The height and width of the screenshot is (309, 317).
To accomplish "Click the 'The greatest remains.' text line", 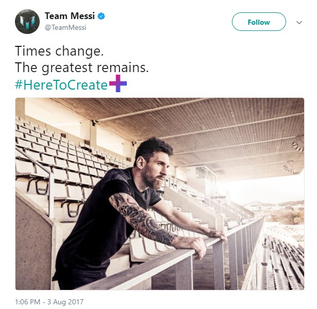I will point(82,67).
